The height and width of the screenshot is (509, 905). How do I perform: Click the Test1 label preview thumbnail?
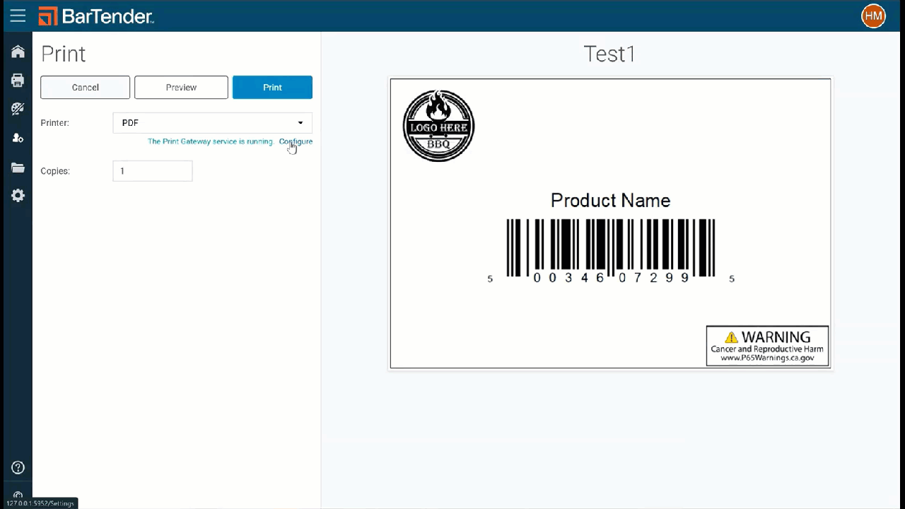pos(610,223)
